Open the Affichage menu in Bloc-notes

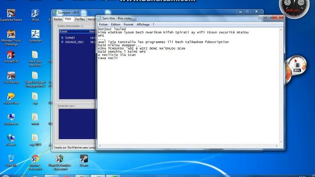[143, 25]
